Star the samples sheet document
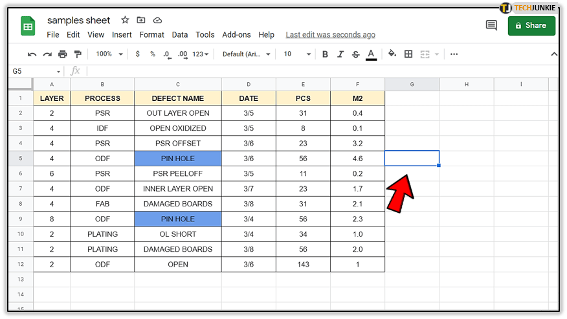Screen dimensions: 567x319 126,21
